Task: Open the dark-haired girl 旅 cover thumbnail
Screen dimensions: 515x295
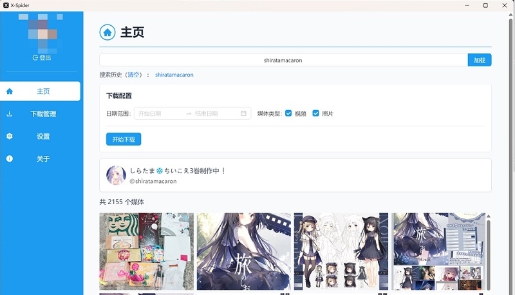Action: (x=244, y=251)
